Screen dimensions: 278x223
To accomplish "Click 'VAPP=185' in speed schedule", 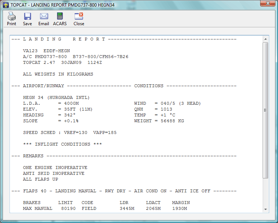I will tap(105, 132).
